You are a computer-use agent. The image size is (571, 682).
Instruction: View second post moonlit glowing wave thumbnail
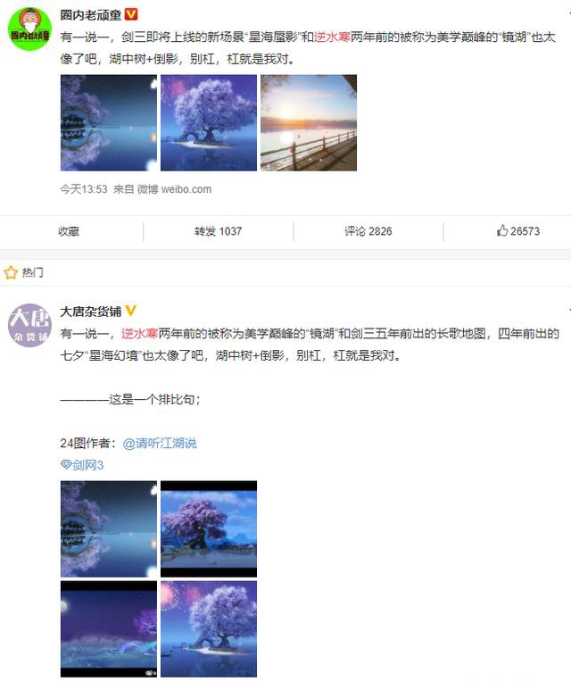pyautogui.click(x=109, y=629)
